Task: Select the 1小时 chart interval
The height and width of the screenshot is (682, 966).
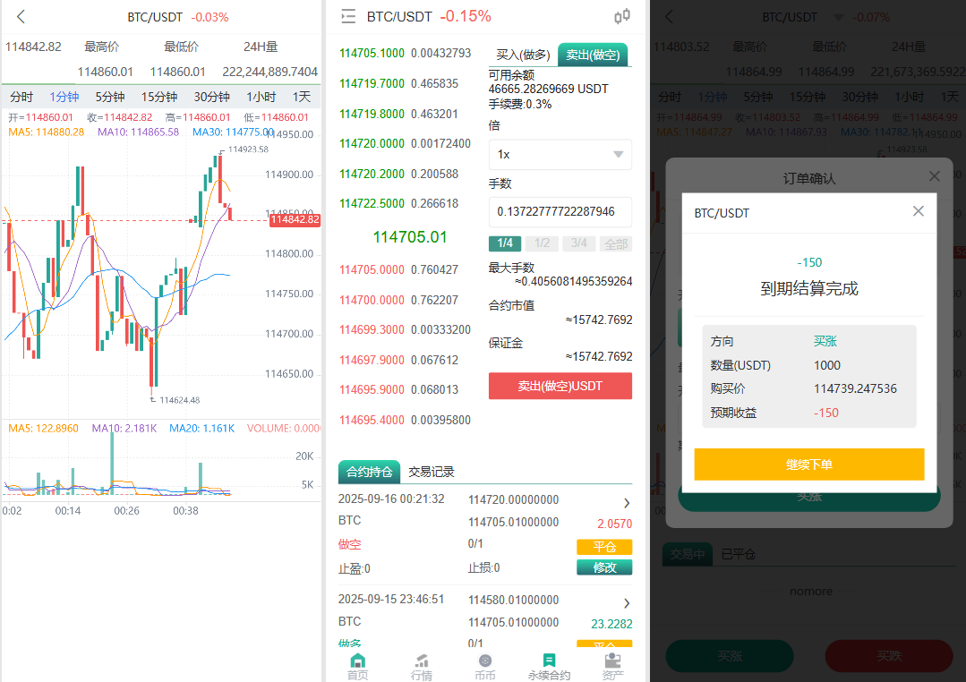Action: click(261, 97)
